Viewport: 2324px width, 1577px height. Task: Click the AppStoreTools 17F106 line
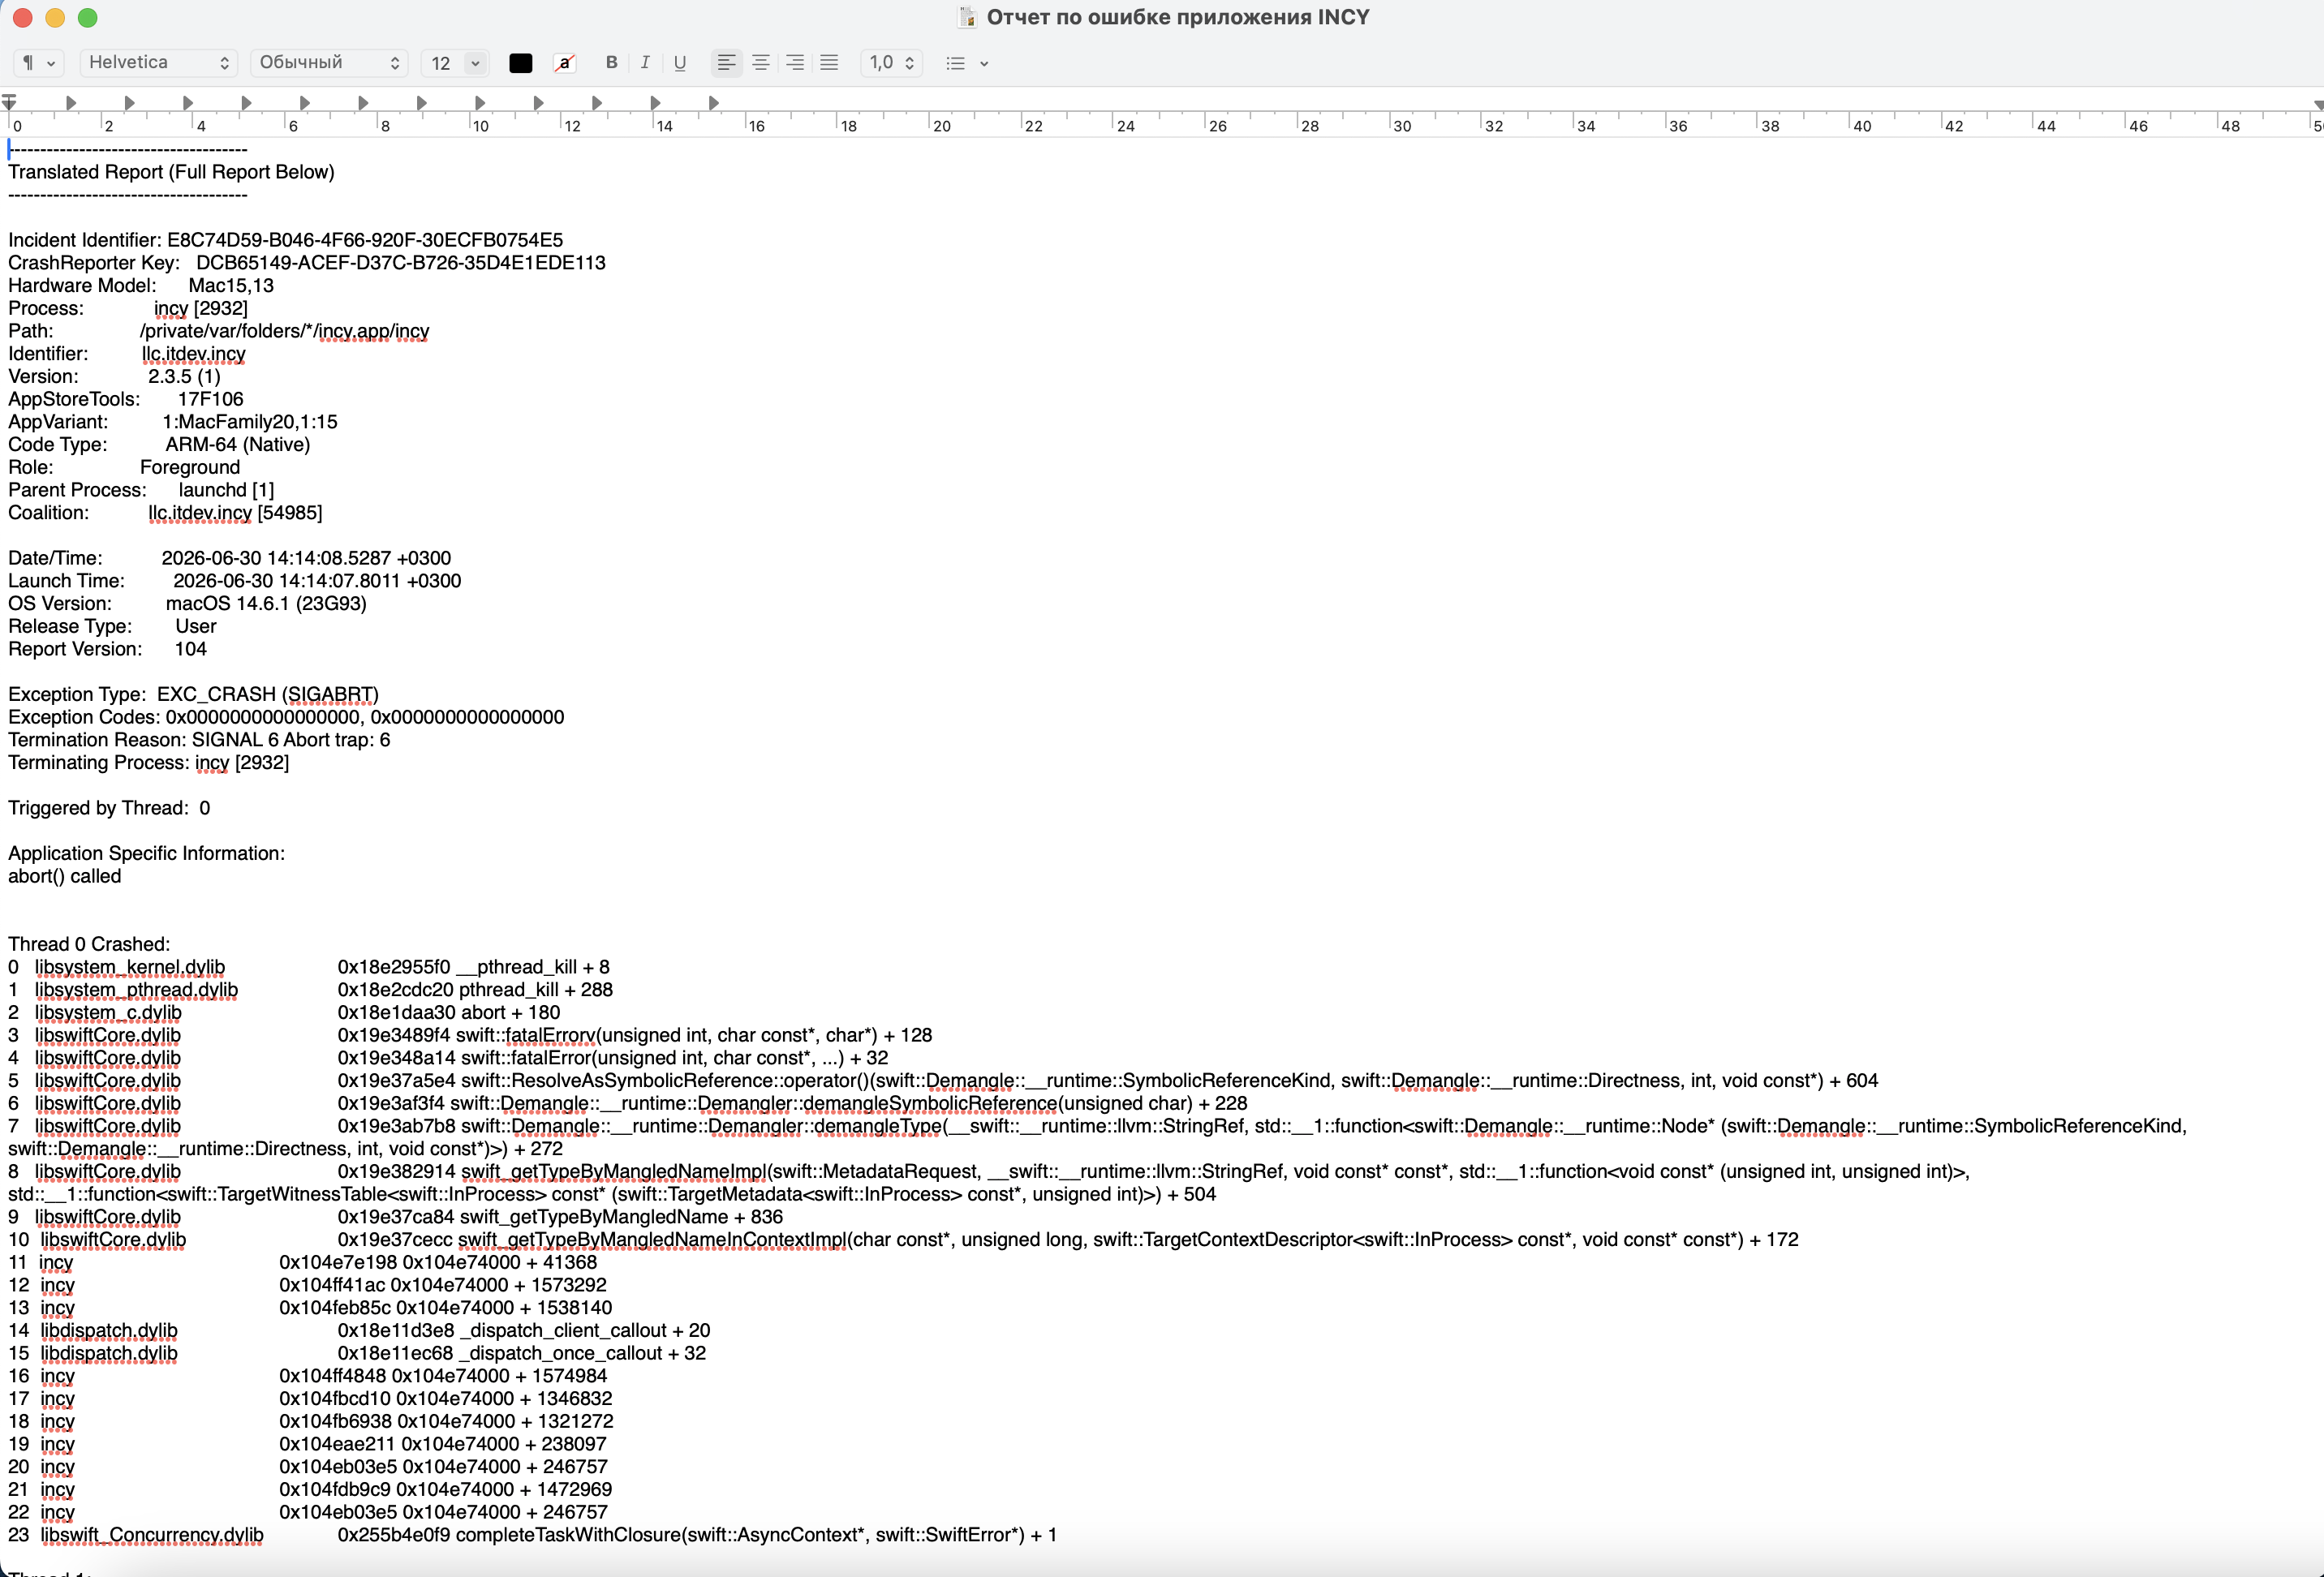[126, 399]
